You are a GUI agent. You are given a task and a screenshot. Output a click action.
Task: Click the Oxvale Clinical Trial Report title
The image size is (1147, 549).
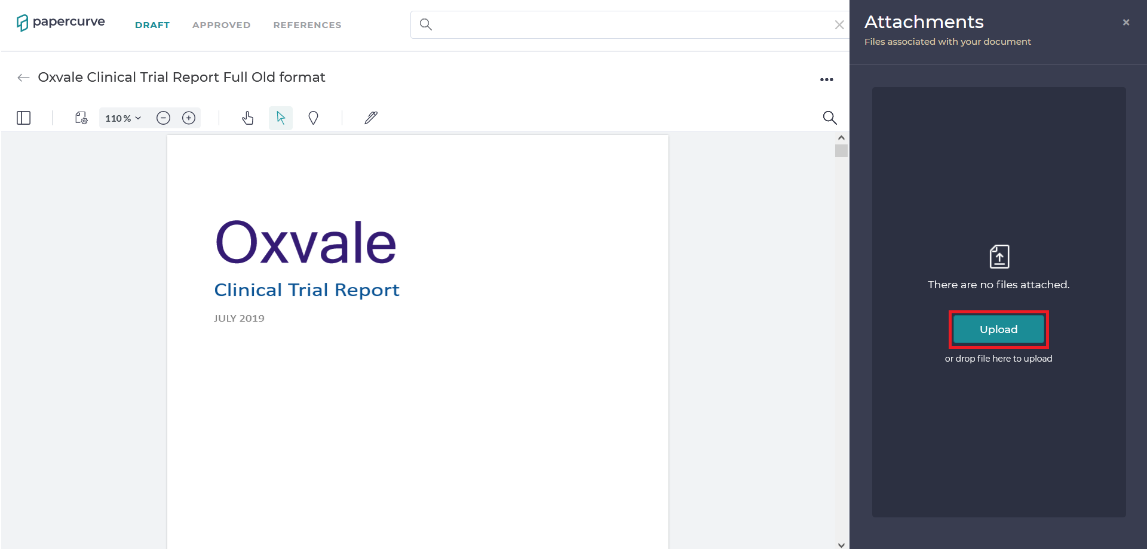pos(182,78)
